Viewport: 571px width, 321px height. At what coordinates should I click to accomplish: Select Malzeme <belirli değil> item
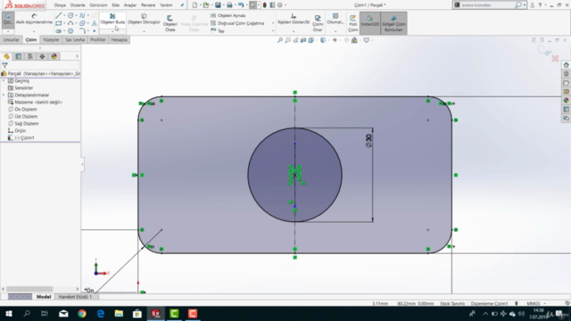pos(38,103)
